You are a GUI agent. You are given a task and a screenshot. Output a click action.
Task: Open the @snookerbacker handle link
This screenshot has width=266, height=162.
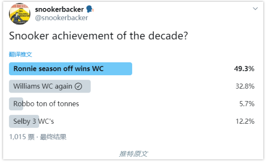62,18
